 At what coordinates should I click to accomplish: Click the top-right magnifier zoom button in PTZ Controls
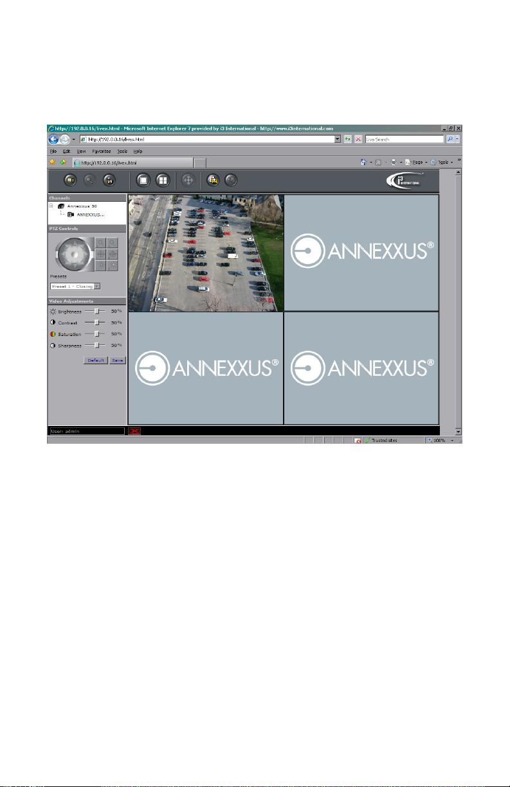pos(111,242)
